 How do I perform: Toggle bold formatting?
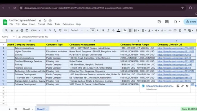pyautogui.click(x=103, y=30)
